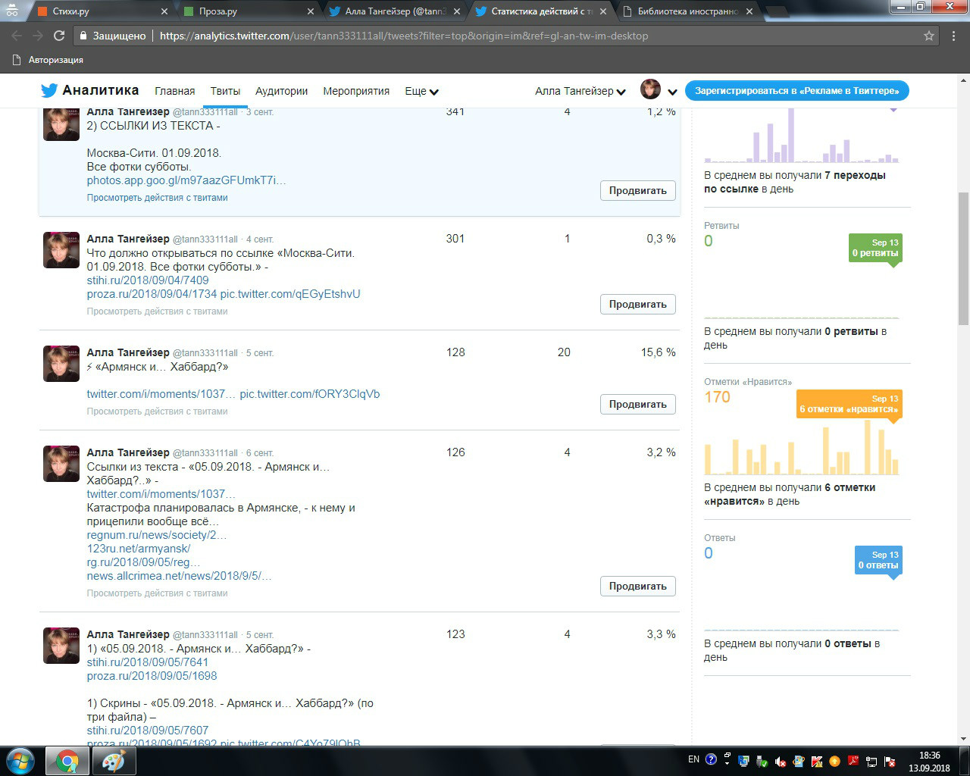Click the browser back arrow
The width and height of the screenshot is (970, 776).
tap(17, 36)
